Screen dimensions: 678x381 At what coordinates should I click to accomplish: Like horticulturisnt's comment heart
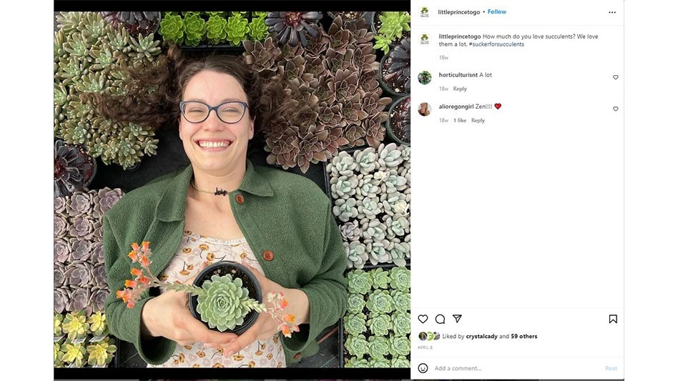[x=615, y=77]
